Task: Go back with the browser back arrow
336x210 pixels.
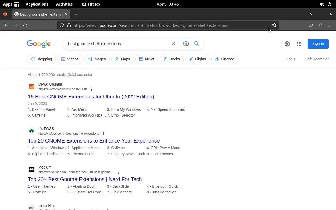Action: click(x=6, y=25)
